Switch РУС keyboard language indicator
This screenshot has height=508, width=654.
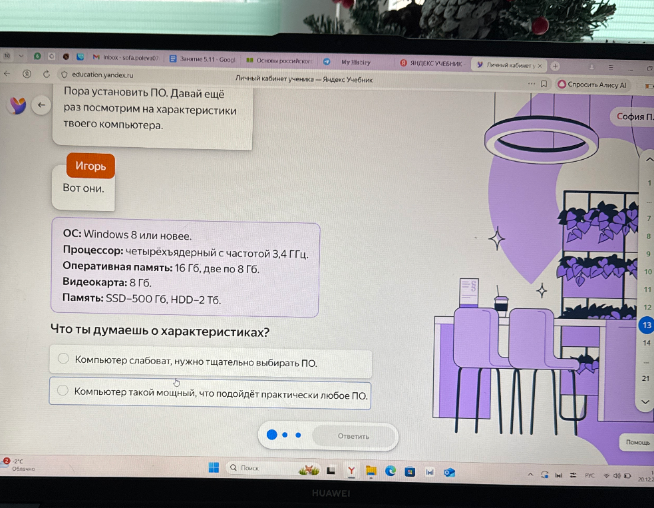pyautogui.click(x=589, y=475)
